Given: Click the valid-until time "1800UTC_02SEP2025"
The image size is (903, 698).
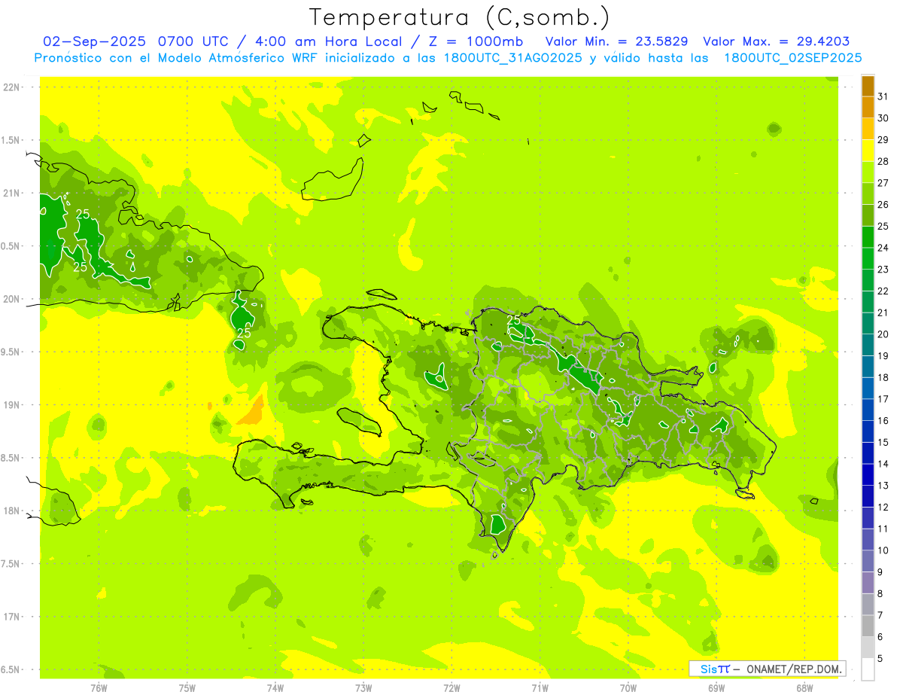Looking at the screenshot, I should pyautogui.click(x=792, y=58).
